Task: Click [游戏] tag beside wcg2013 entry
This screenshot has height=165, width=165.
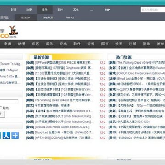Action: [x=113, y=89]
